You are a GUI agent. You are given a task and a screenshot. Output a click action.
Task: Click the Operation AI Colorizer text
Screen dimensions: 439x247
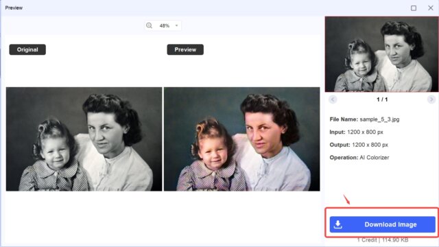(359, 157)
